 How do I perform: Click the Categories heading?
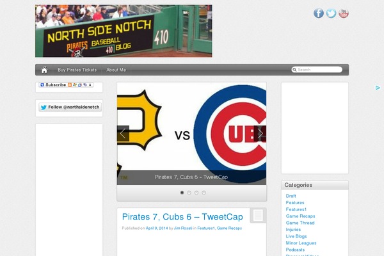pos(298,185)
